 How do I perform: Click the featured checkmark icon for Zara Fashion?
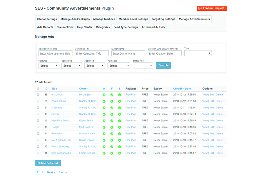[x=112, y=101]
